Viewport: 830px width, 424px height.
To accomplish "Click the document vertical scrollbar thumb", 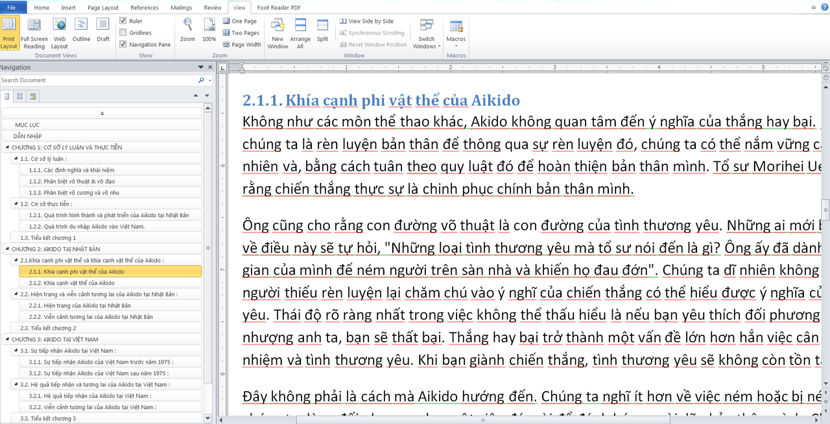I will click(x=825, y=210).
